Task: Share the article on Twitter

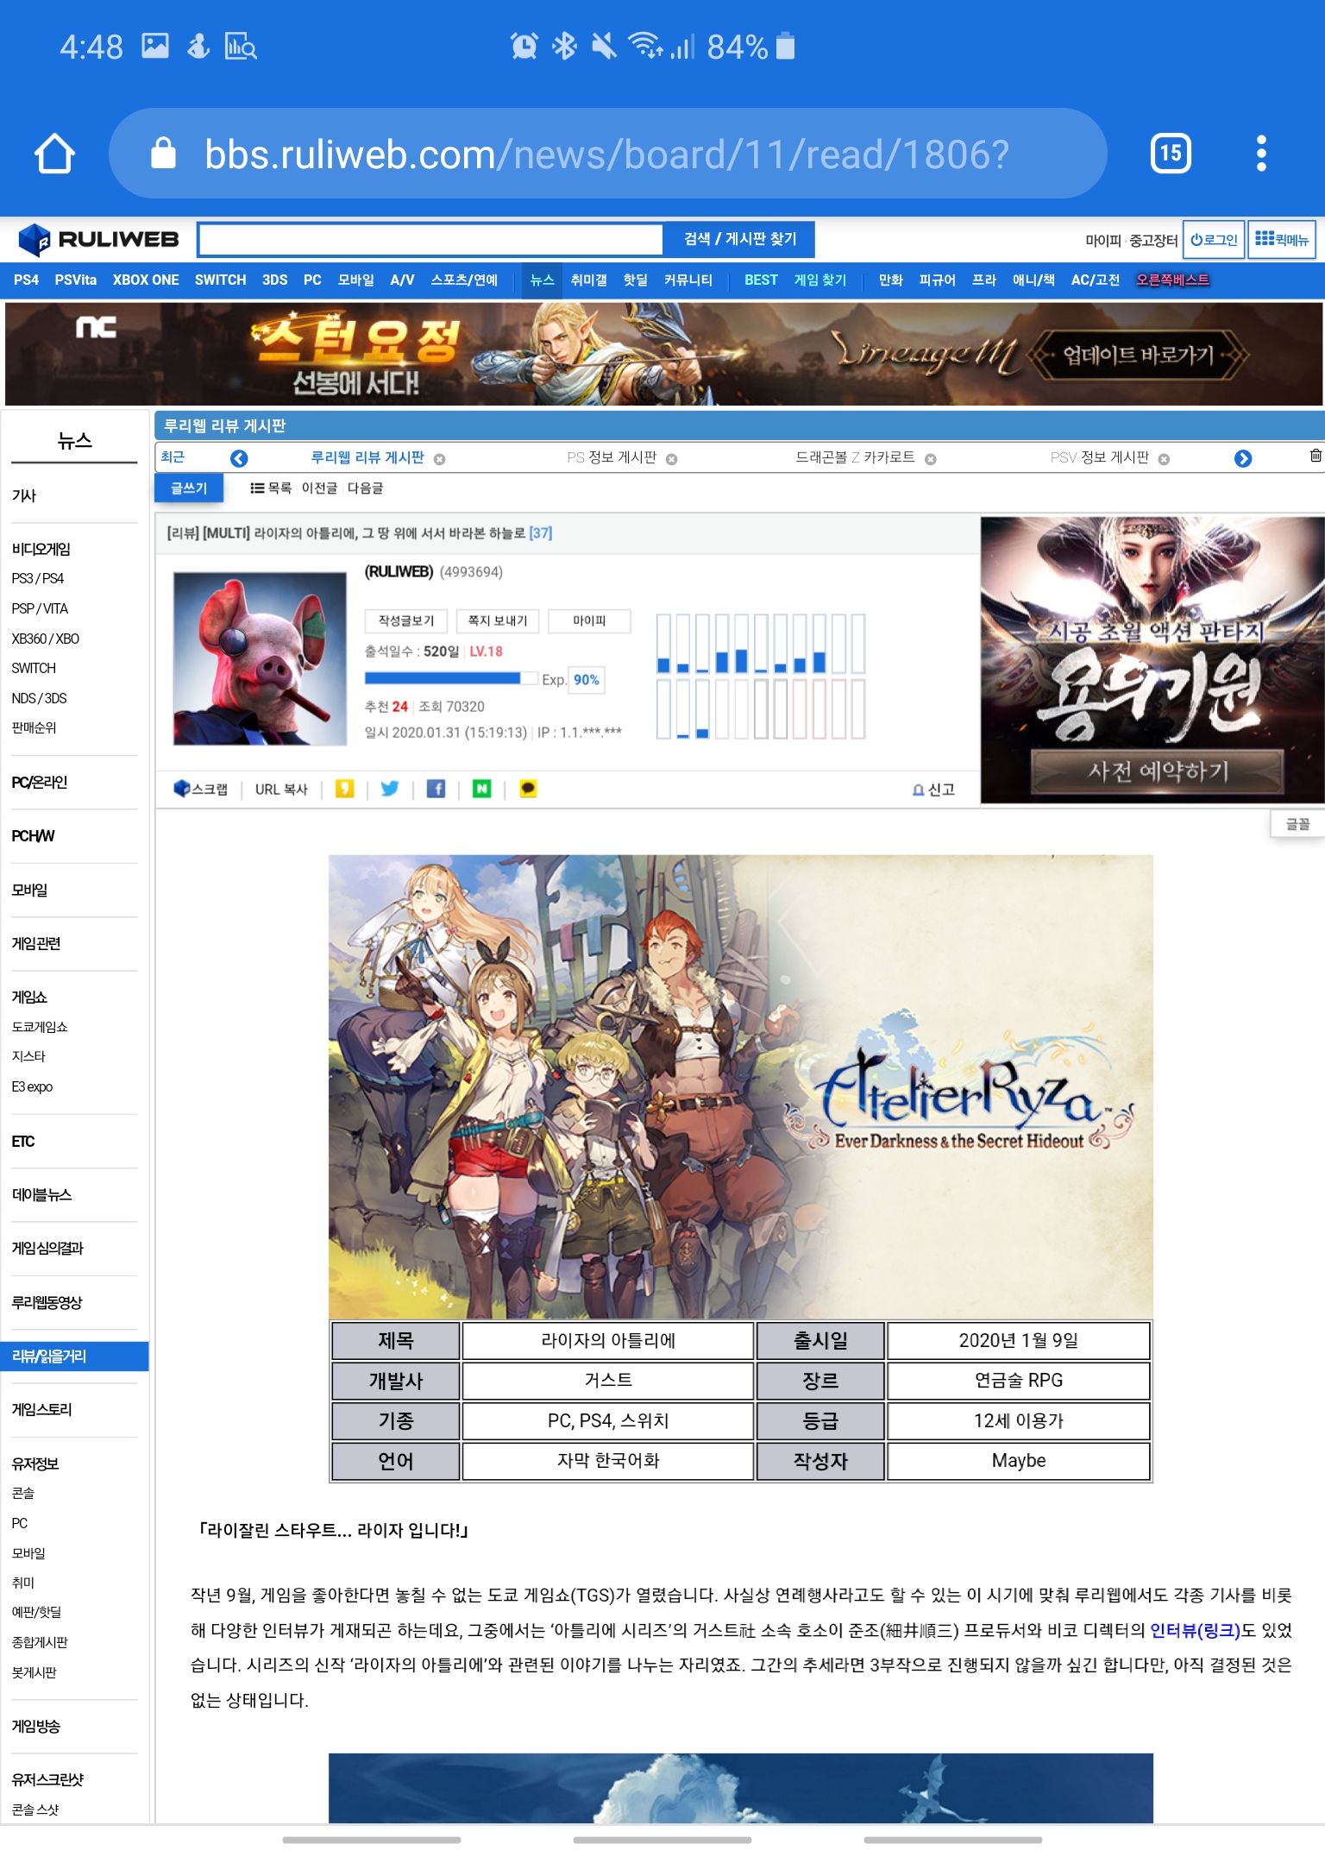Action: tap(390, 789)
